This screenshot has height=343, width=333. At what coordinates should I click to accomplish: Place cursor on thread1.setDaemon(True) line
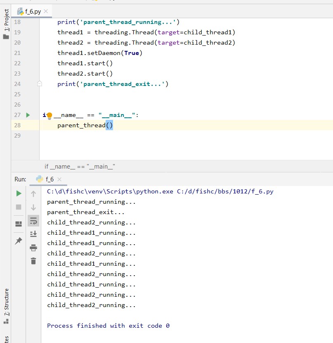100,53
